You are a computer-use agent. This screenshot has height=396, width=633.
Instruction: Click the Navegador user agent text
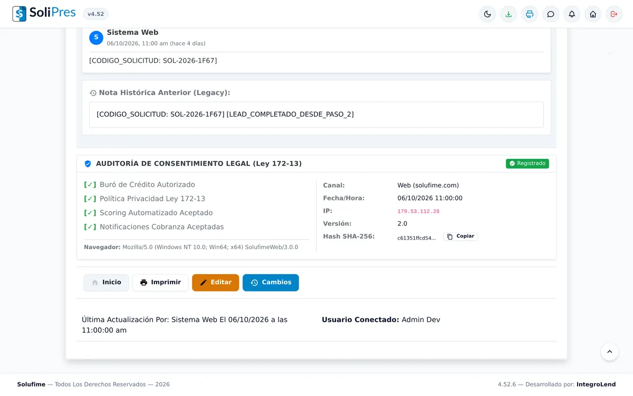click(x=191, y=247)
